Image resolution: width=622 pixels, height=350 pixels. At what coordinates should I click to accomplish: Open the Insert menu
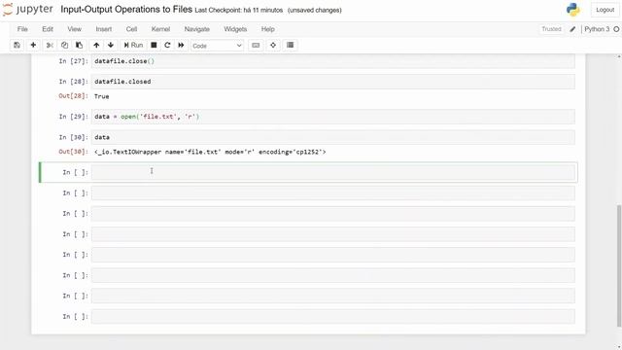pos(104,29)
